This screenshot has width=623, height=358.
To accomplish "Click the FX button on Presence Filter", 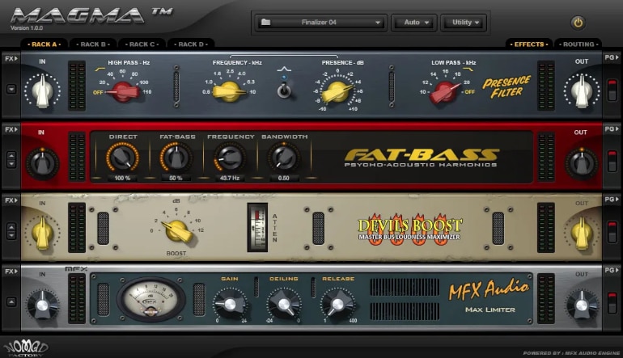I will pos(11,59).
